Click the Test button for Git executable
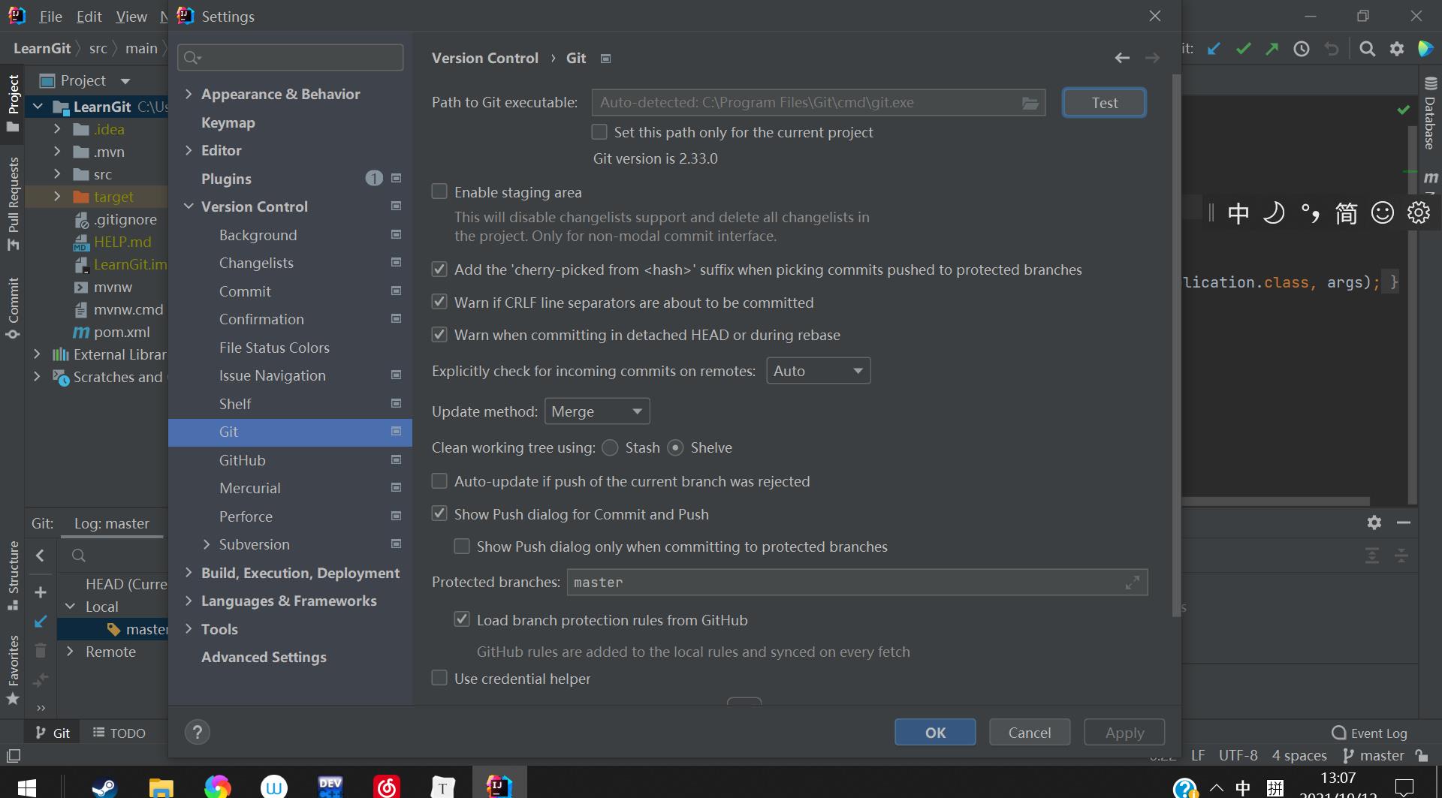The image size is (1442, 798). [1104, 103]
